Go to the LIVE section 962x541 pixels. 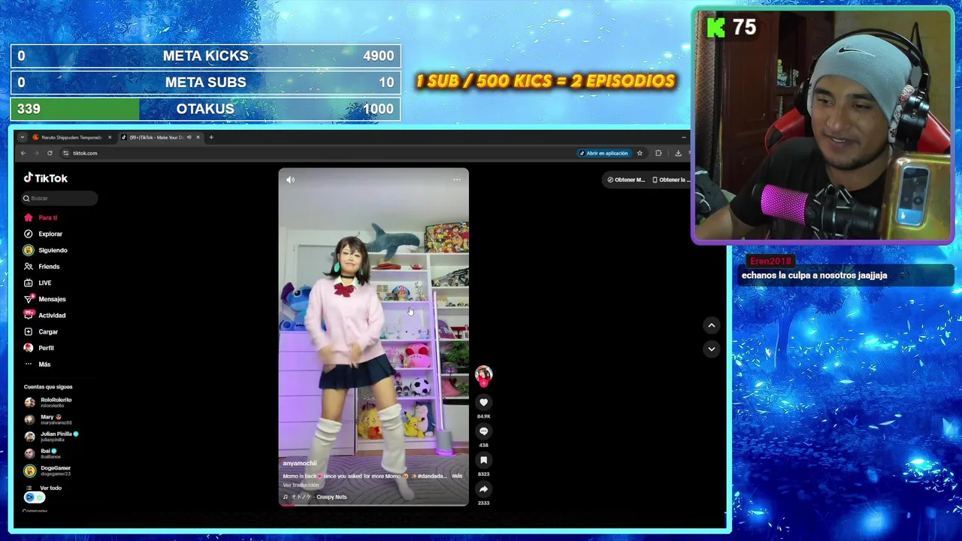[38, 283]
